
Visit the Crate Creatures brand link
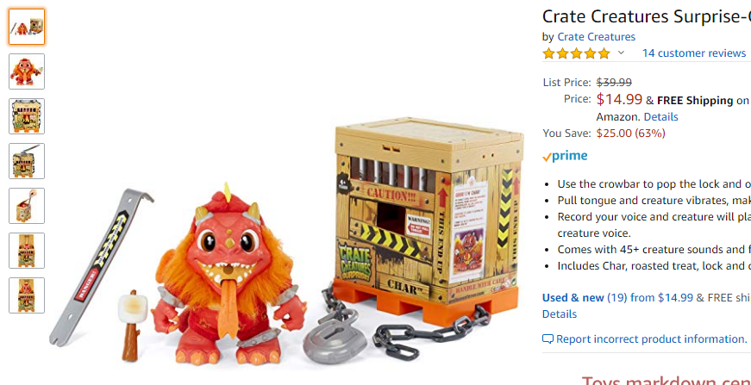pyautogui.click(x=597, y=37)
